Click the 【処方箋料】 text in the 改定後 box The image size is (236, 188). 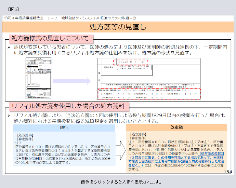[x=138, y=134]
